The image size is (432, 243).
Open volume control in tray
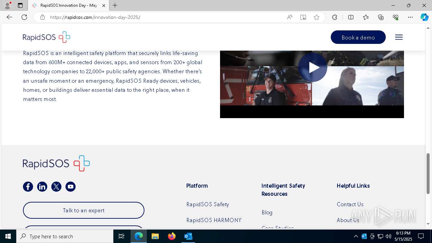point(388,236)
